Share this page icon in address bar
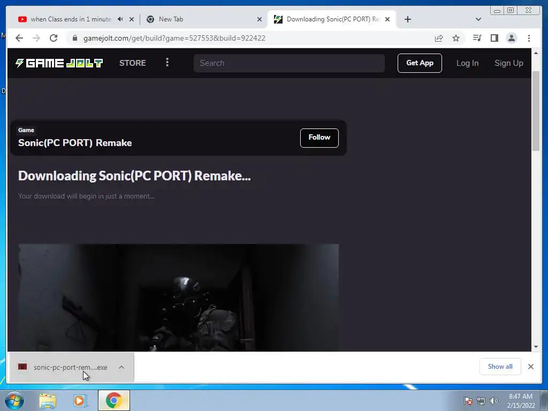Image resolution: width=548 pixels, height=411 pixels. coord(439,38)
